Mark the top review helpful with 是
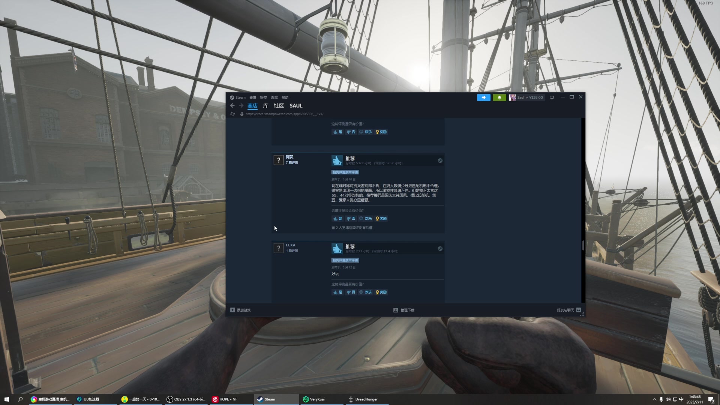Viewport: 720px width, 405px height. [x=337, y=132]
